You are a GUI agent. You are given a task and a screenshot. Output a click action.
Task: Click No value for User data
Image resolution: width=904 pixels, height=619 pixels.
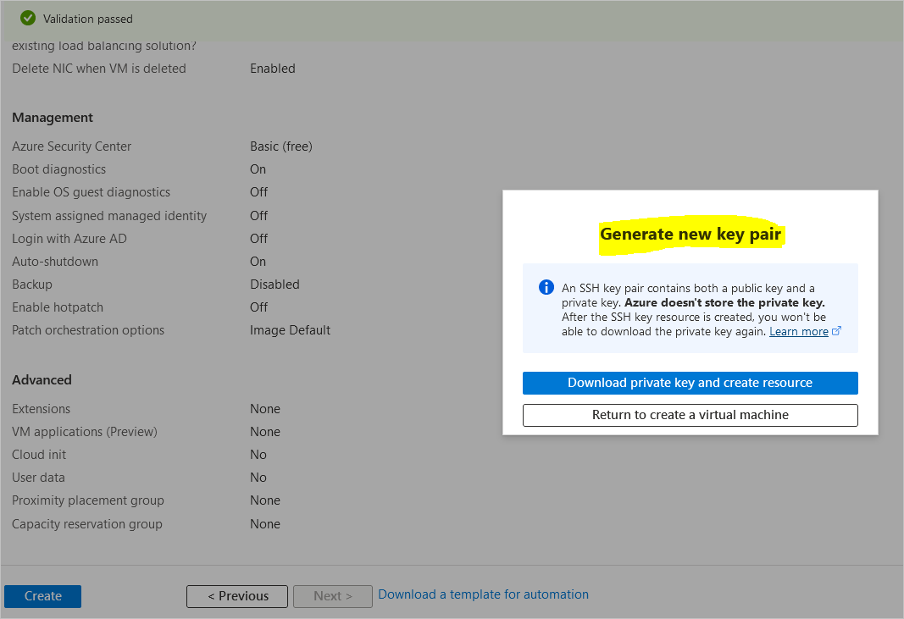tap(258, 478)
